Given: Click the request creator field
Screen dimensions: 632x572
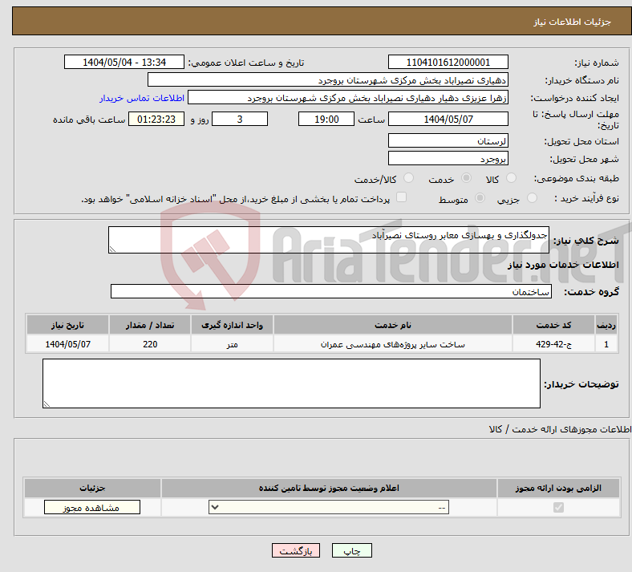Looking at the screenshot, I should coord(348,98).
